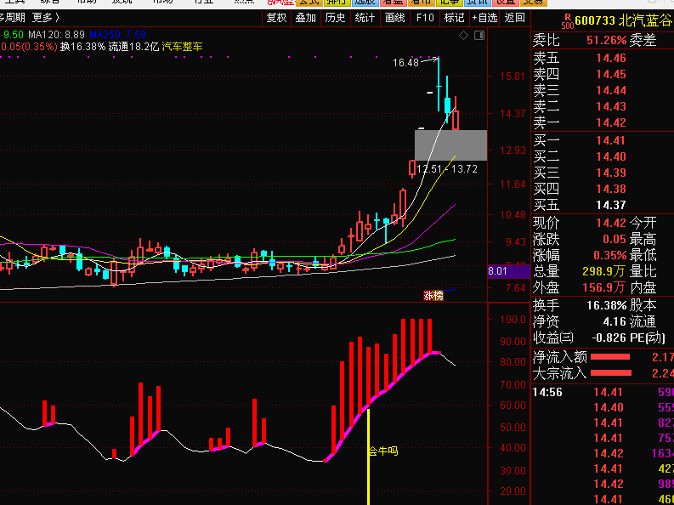Click the diamond icon above the chart
The image size is (674, 505).
click(x=463, y=35)
